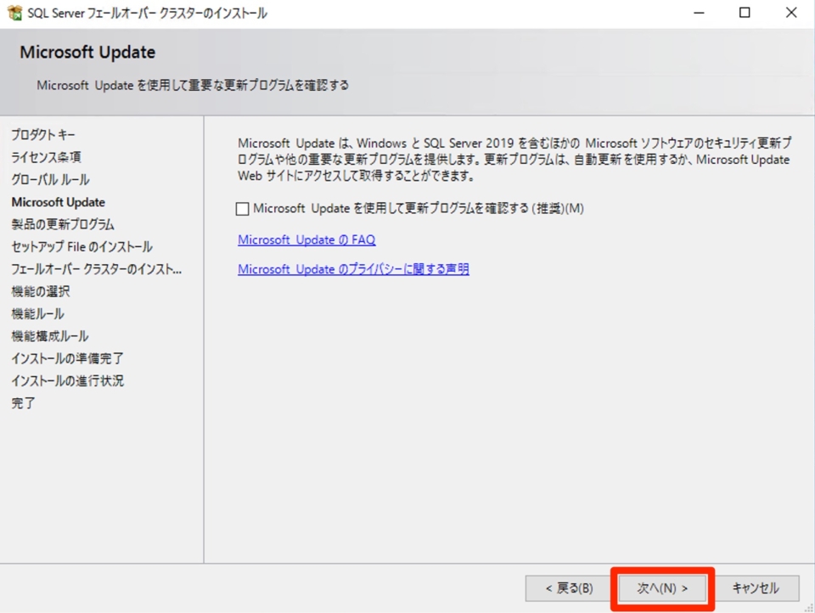Click the Microsoft Update description paragraph
This screenshot has height=613, width=815.
pyautogui.click(x=514, y=159)
